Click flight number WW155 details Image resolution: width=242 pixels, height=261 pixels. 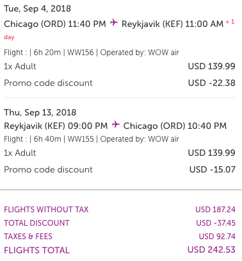[81, 139]
